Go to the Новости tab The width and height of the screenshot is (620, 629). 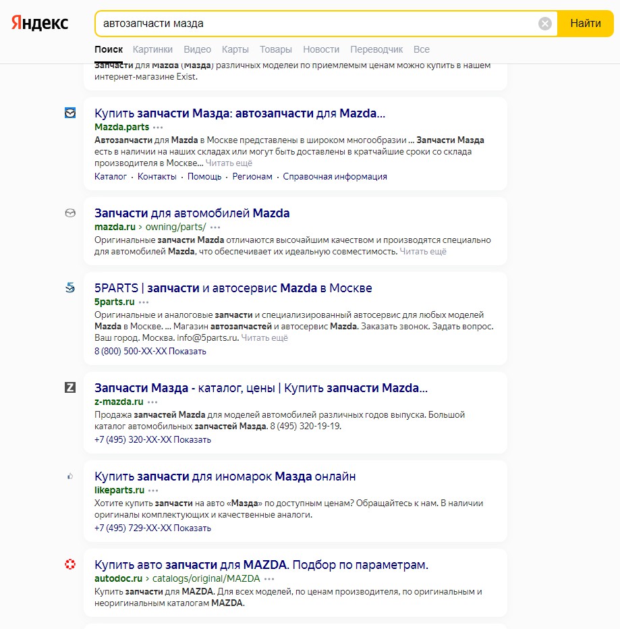click(321, 49)
